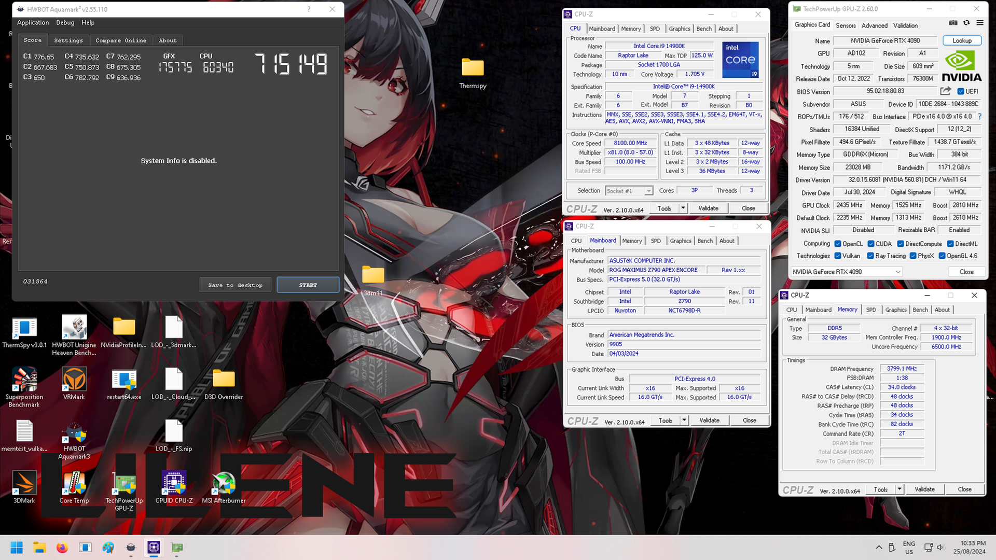This screenshot has width=996, height=560.
Task: Click GPU-Z BIOS share/export icon
Action: click(946, 91)
